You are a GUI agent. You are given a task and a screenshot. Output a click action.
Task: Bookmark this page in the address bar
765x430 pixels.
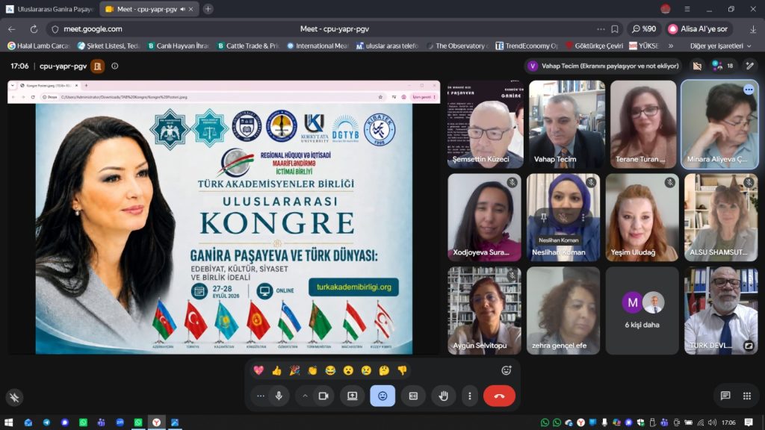[x=615, y=29]
